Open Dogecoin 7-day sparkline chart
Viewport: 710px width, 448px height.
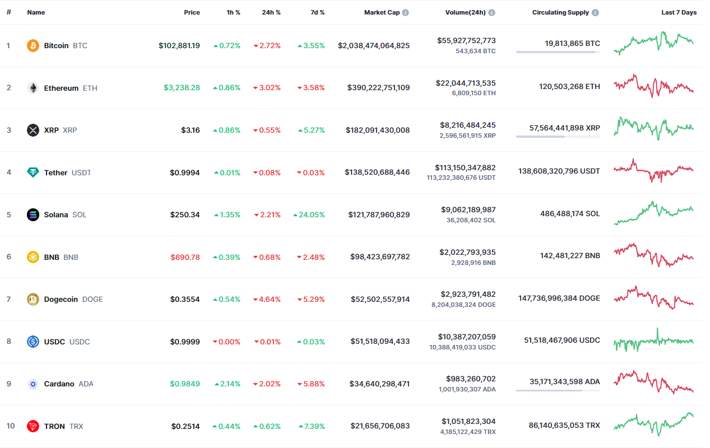tap(654, 297)
